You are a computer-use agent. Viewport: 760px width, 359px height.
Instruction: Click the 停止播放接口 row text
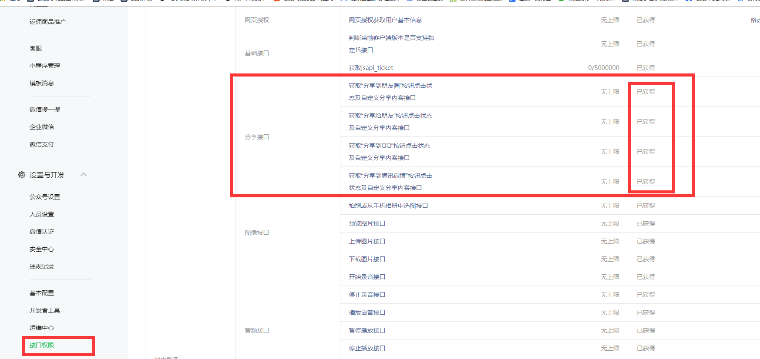[367, 348]
